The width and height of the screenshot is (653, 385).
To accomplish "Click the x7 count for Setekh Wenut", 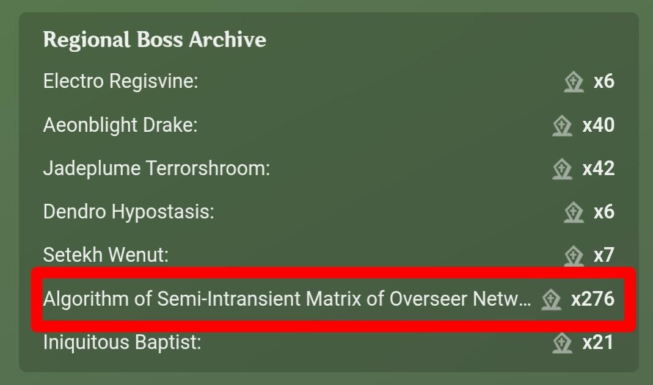I will (x=604, y=255).
